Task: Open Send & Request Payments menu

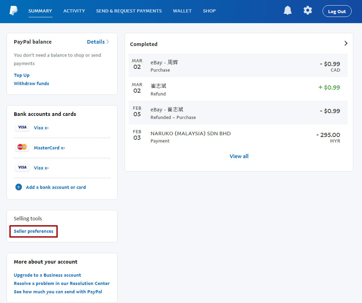Action: [x=129, y=11]
